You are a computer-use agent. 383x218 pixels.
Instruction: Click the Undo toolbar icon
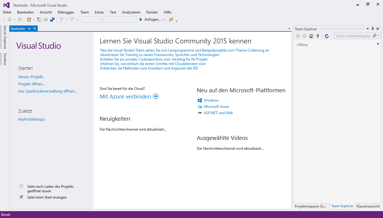tap(61, 19)
